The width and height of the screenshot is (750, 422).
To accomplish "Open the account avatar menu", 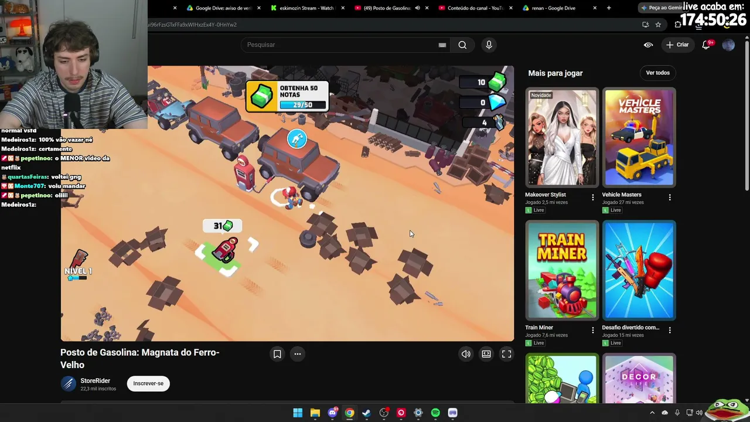I will 728,45.
